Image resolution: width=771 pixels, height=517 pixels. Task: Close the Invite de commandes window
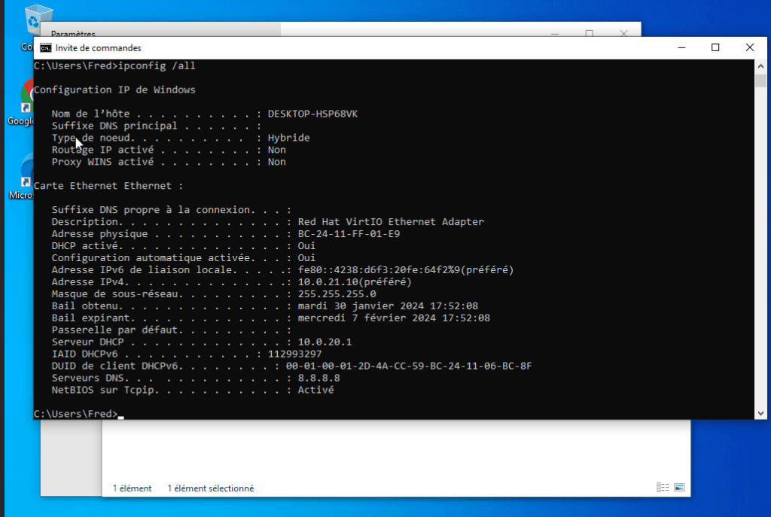[x=750, y=47]
